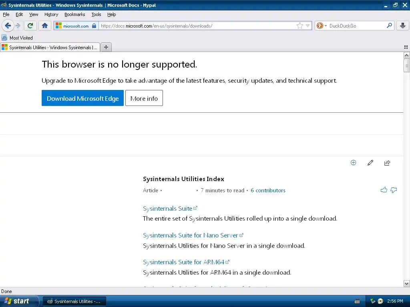The image size is (410, 307).
Task: Click the '7 minutes to read' text
Action: [222, 190]
